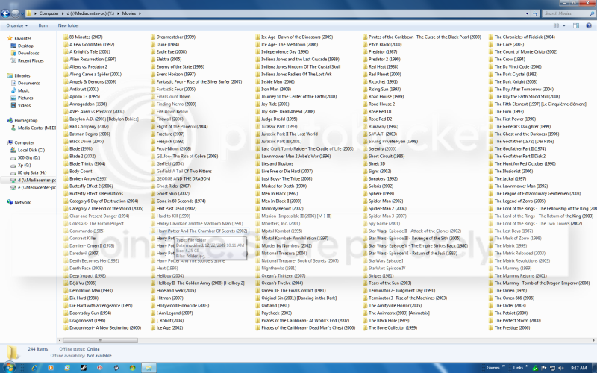This screenshot has width=597, height=373.
Task: Click the change view icon
Action: coord(556,25)
